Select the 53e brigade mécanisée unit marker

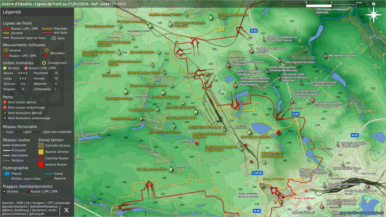click(x=171, y=169)
